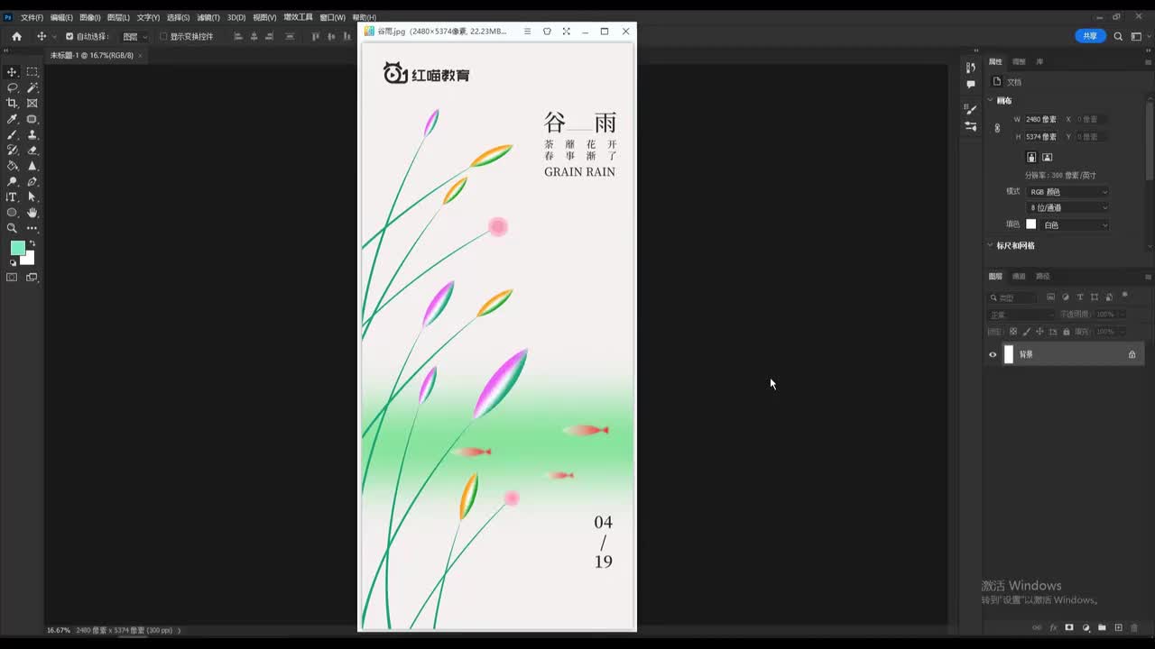
Task: Open the File menu
Action: pos(32,17)
